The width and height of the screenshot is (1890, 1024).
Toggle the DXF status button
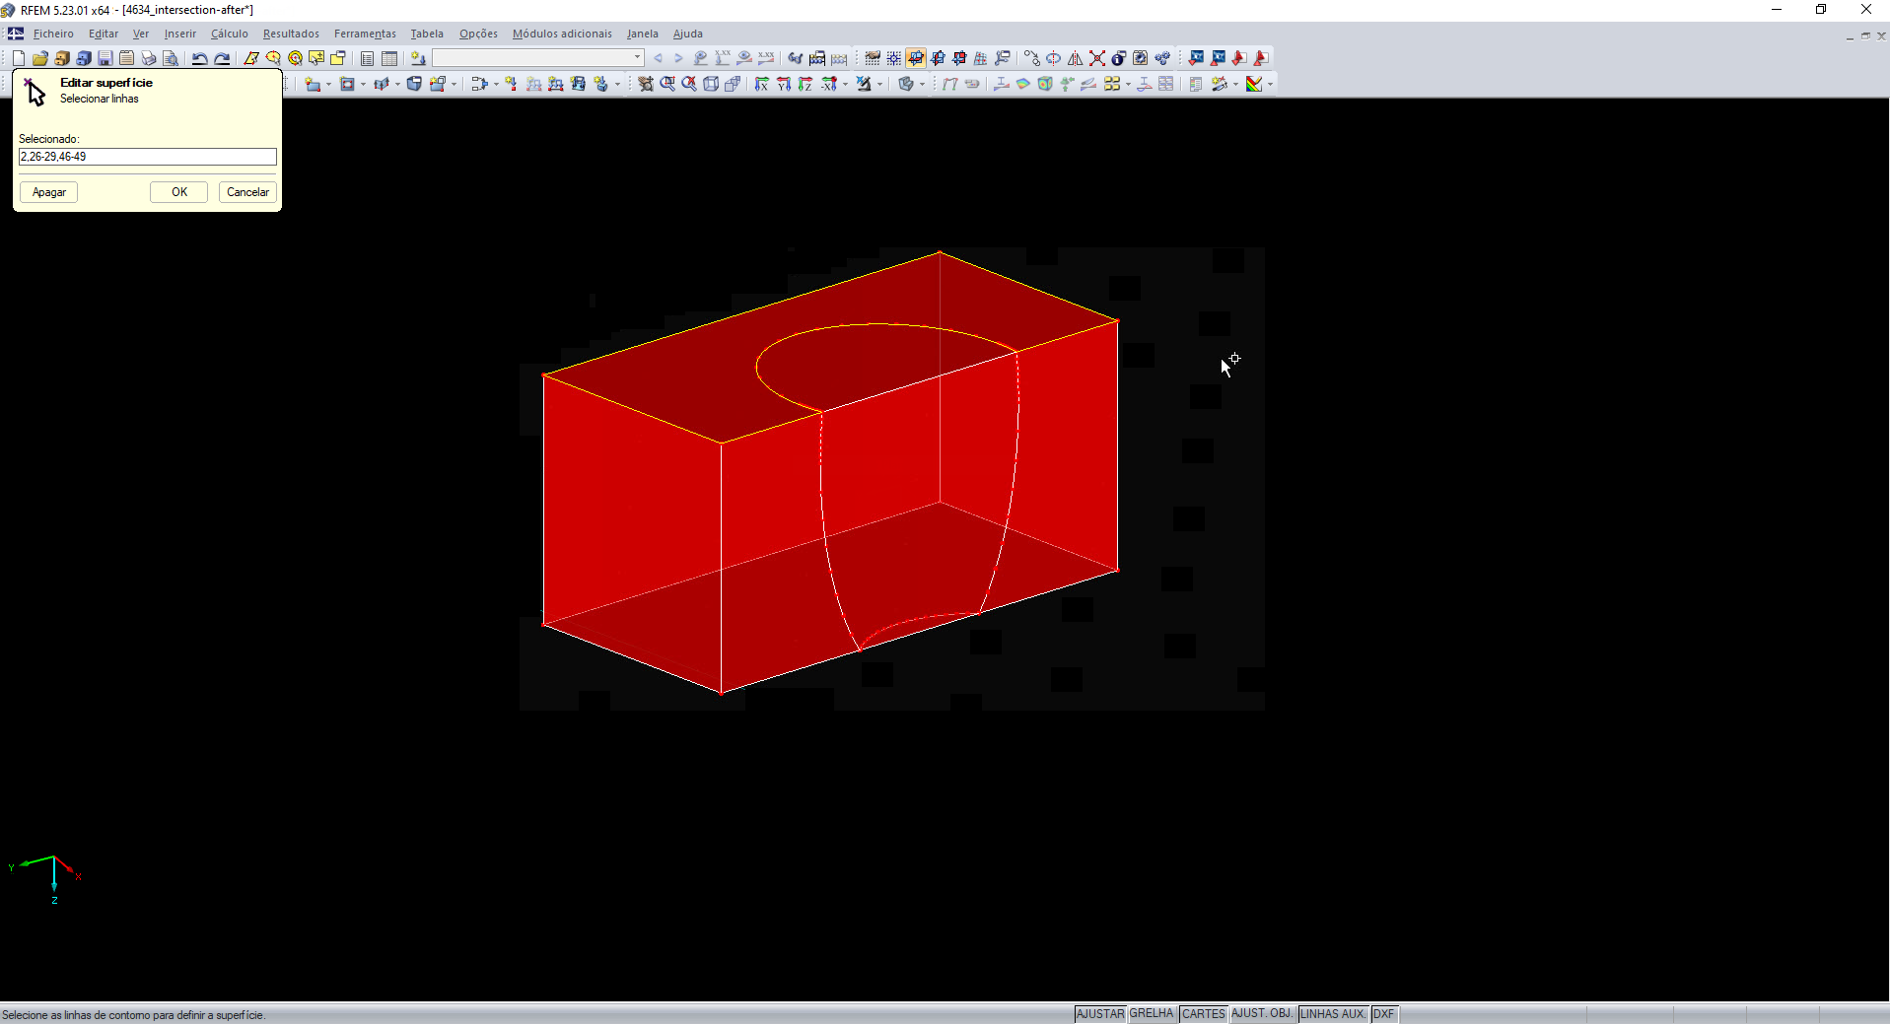click(1384, 1014)
